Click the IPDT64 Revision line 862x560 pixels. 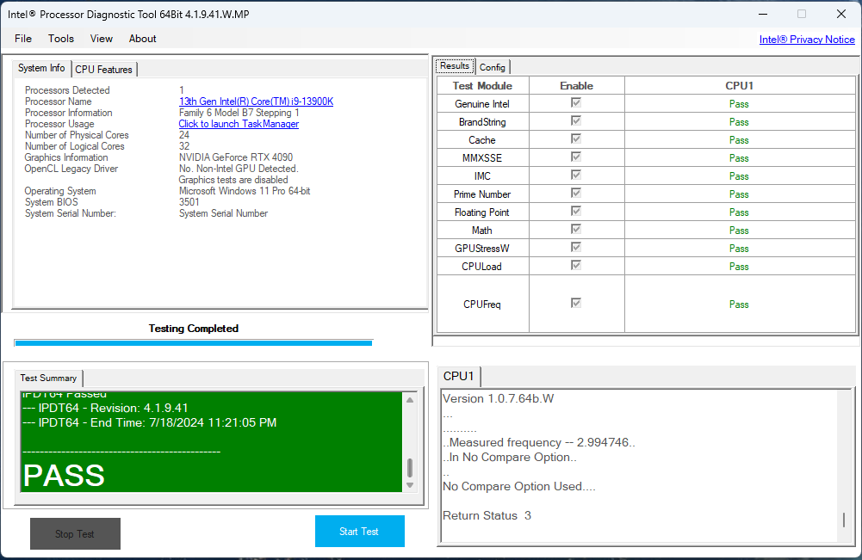click(106, 408)
